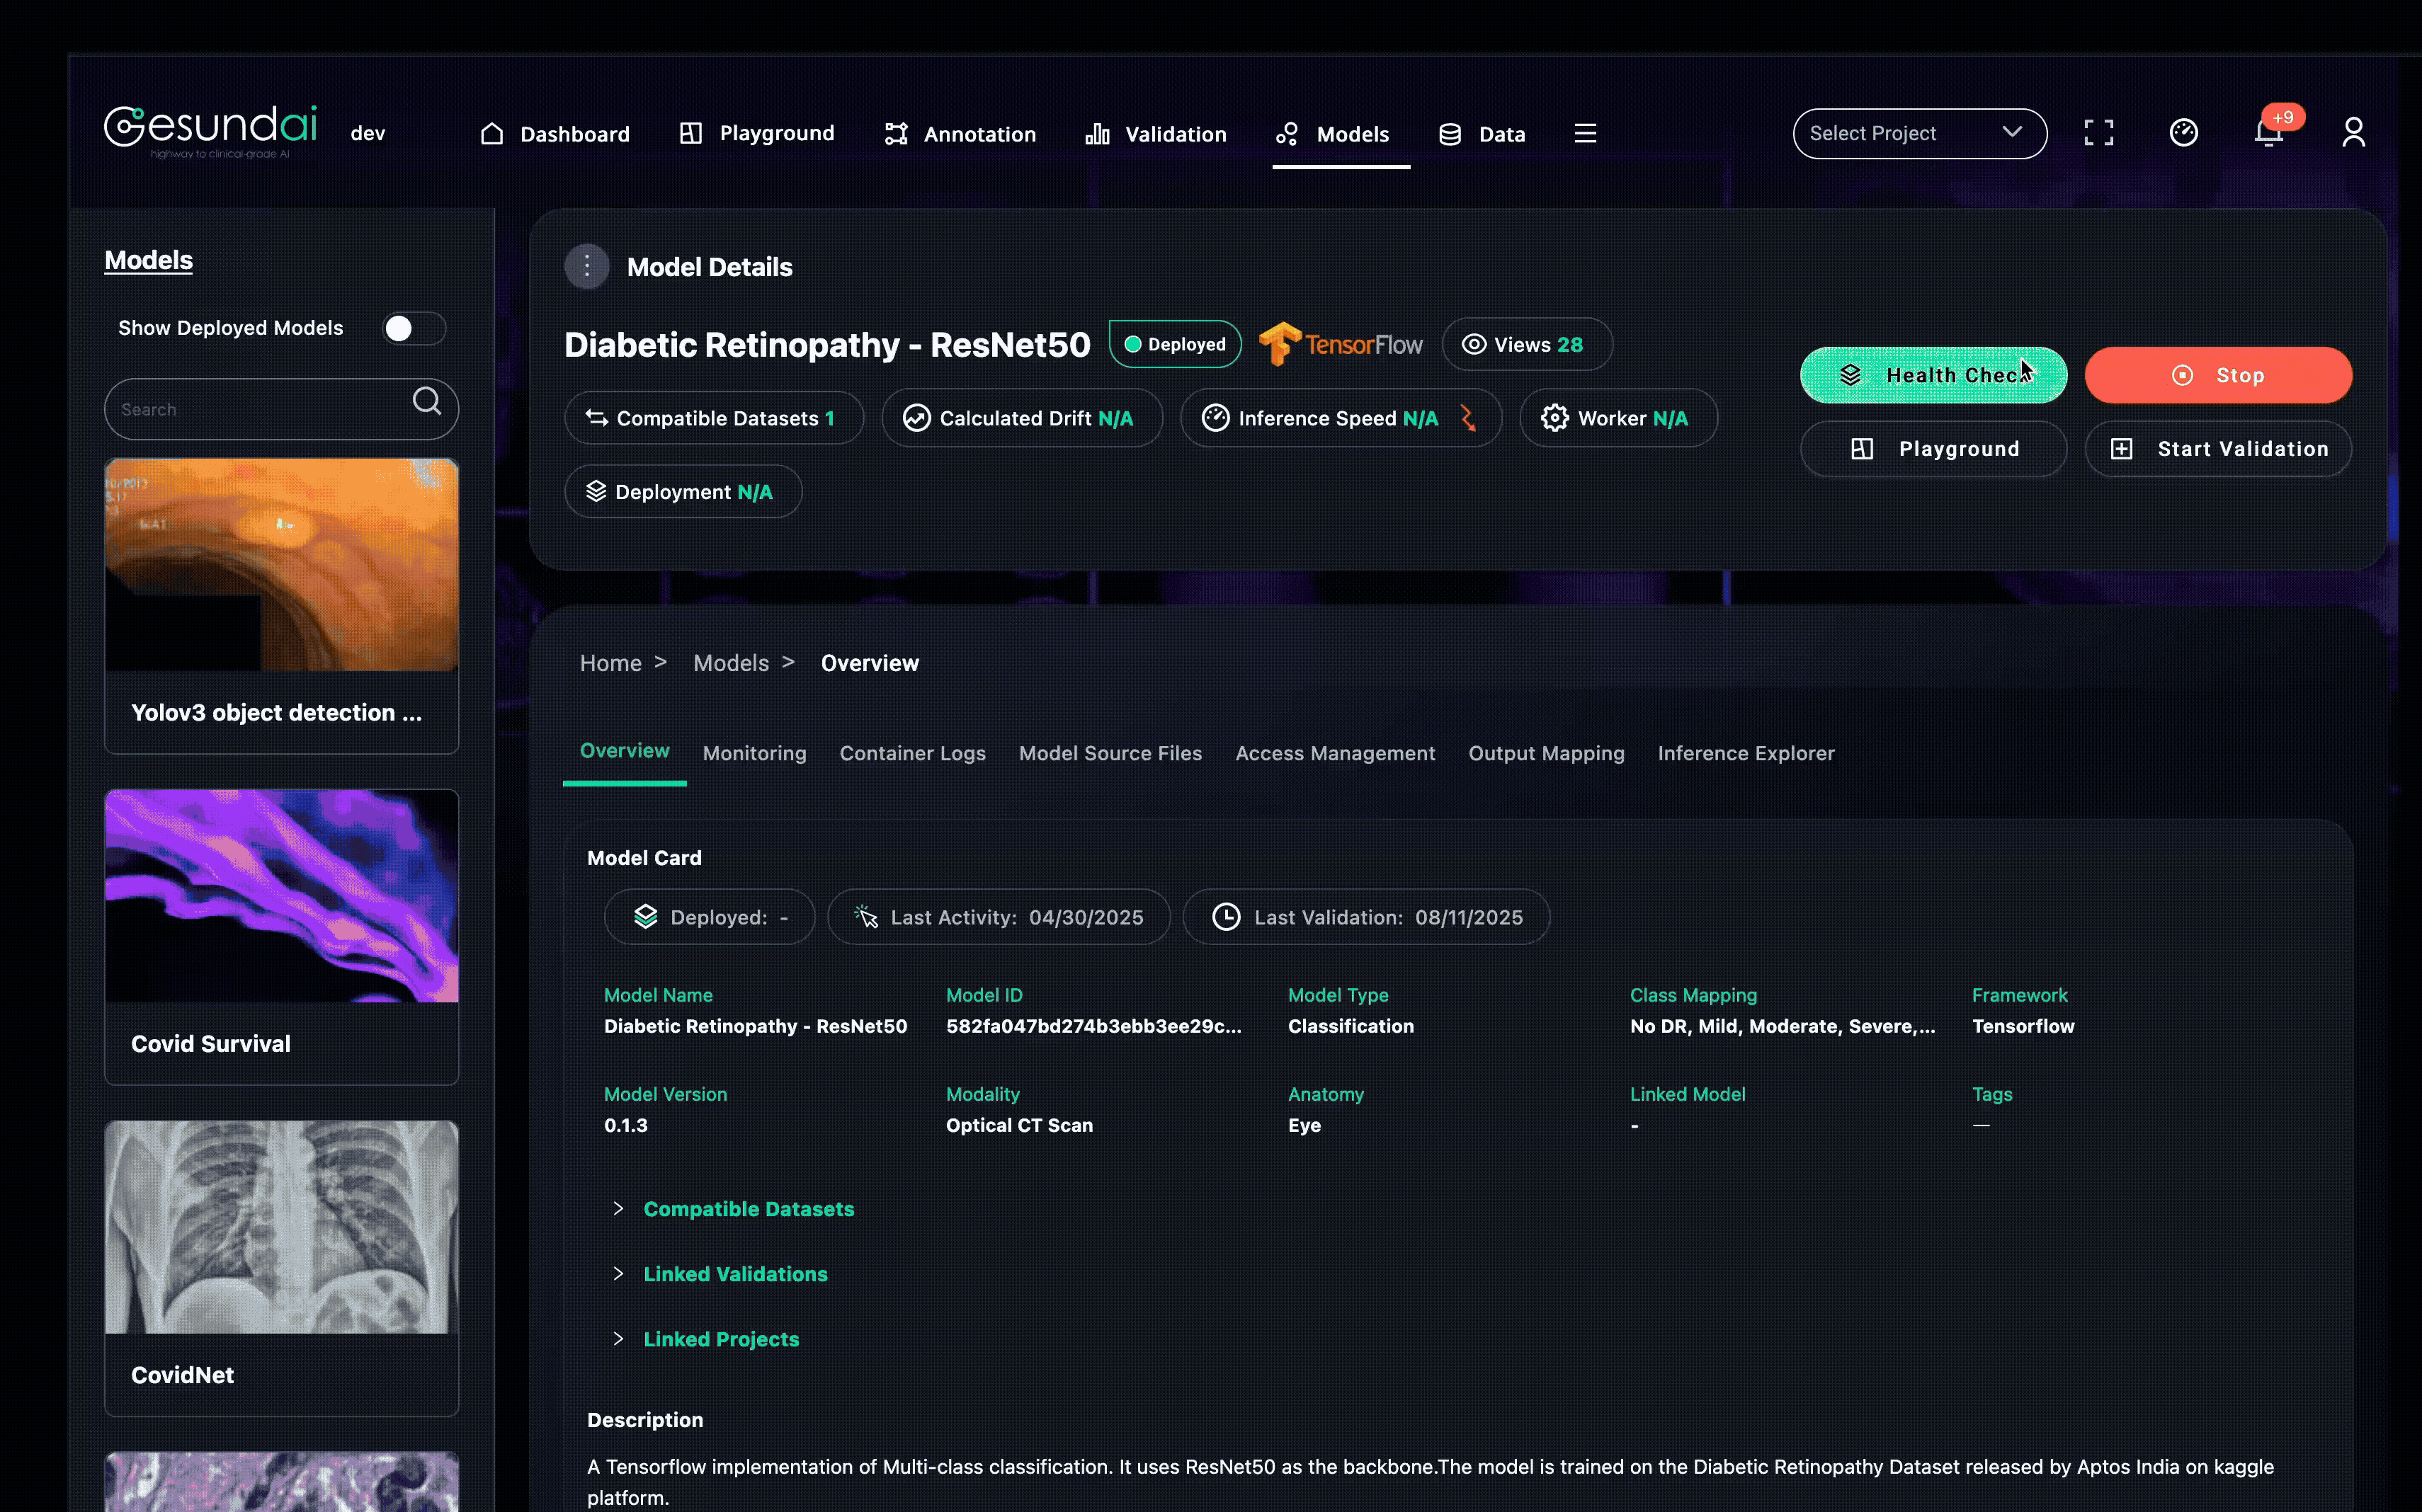Viewport: 2422px width, 1512px height.
Task: Open the Dashboard navigation item
Action: click(x=555, y=134)
